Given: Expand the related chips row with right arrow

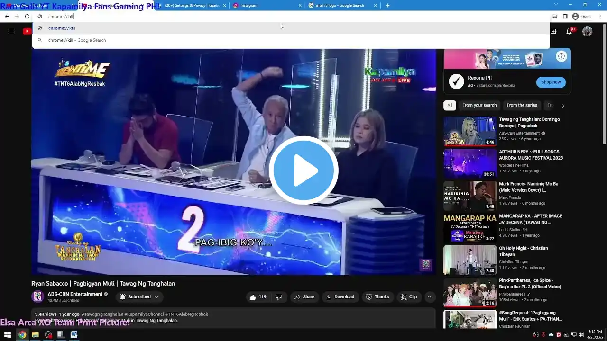Looking at the screenshot, I should click(x=563, y=106).
